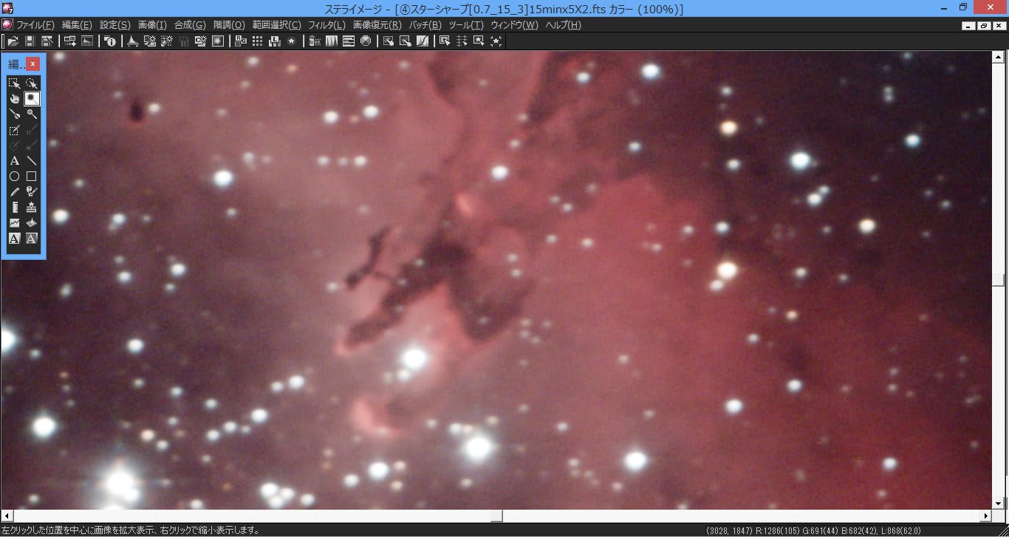Viewport: 1009px width, 537px height.
Task: Click the image information 'i' toolbar icon
Action: (x=110, y=41)
